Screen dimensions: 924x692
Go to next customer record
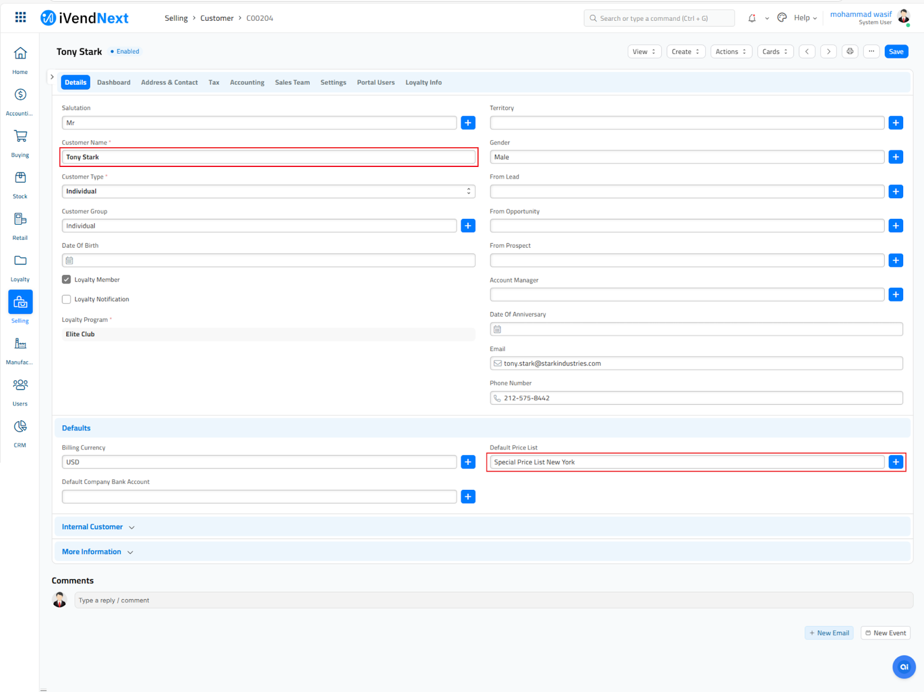click(x=829, y=51)
